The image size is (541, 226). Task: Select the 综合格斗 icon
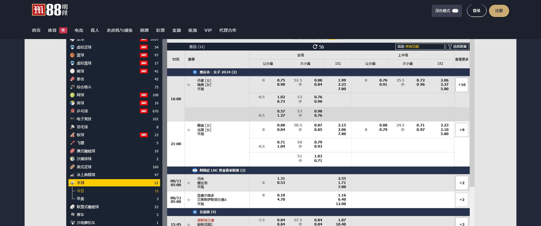point(72,87)
